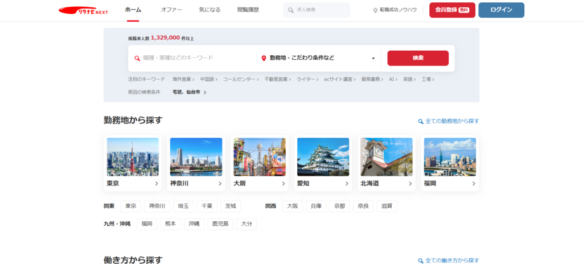The width and height of the screenshot is (583, 264).
Task: Expand previous search 宅建、仙台市 chevron
Action: coord(205,92)
